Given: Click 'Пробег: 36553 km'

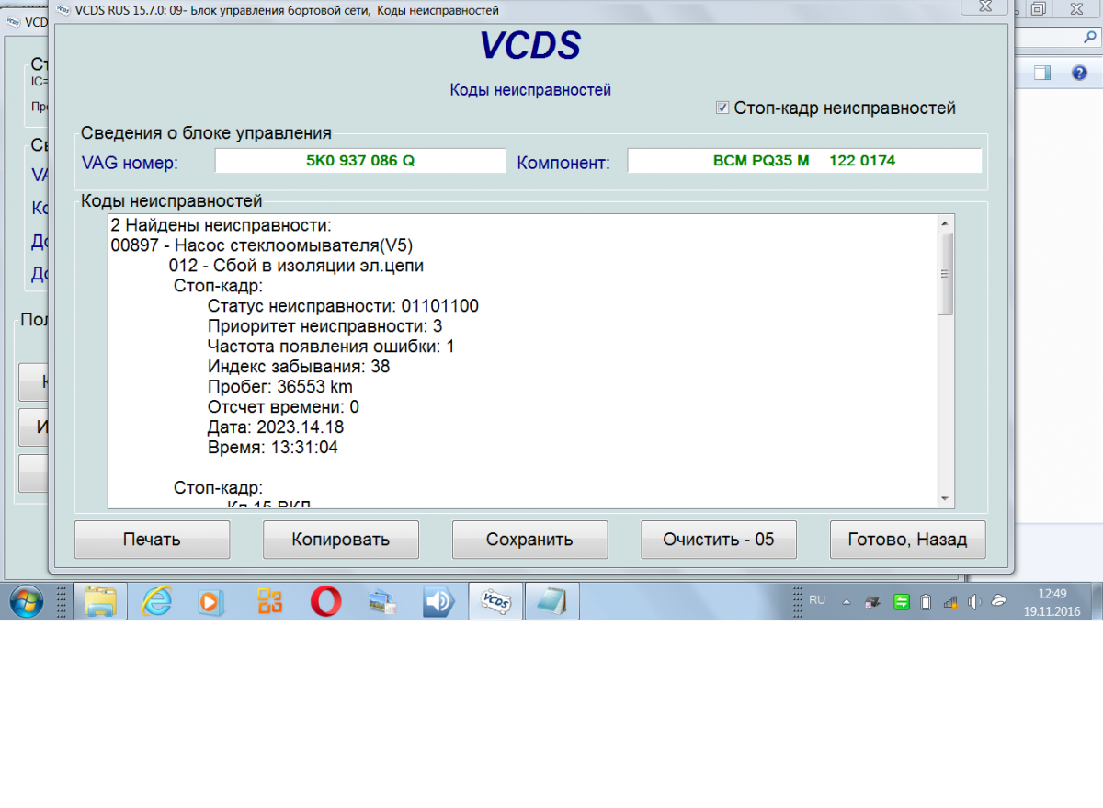Looking at the screenshot, I should [x=280, y=387].
